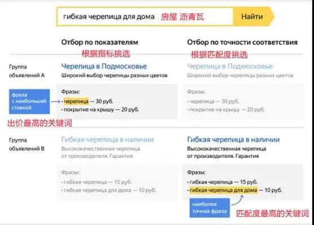Click the Отбор по показателям column heading
This screenshot has width=314, height=225.
100,42
